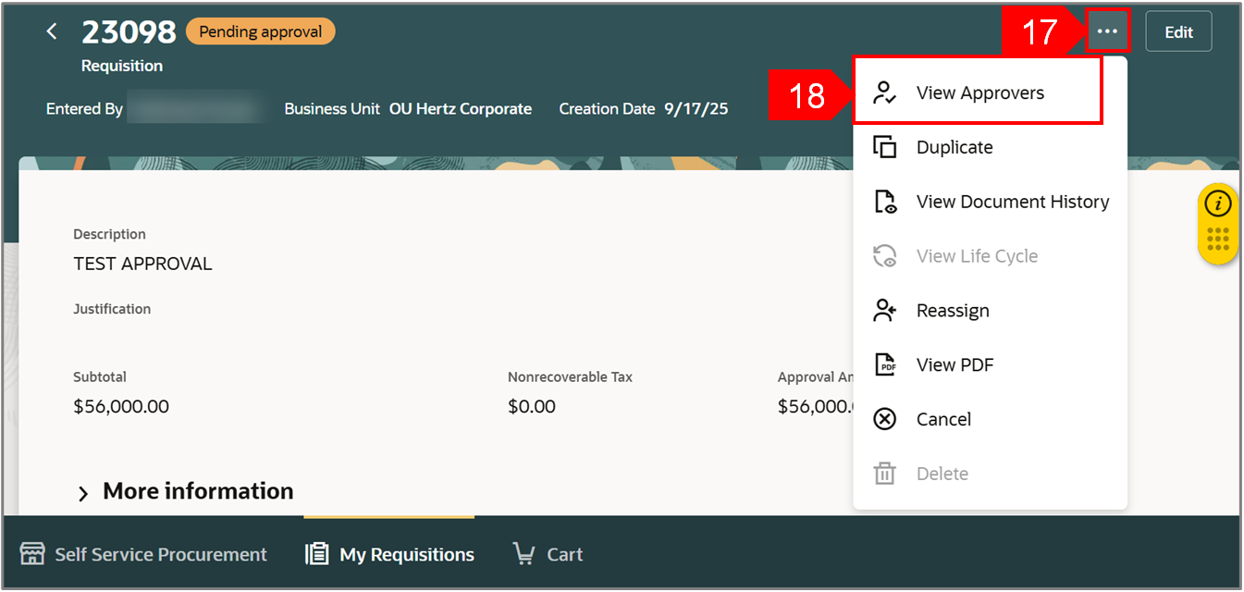Open the three-dots actions menu

coord(1107,31)
